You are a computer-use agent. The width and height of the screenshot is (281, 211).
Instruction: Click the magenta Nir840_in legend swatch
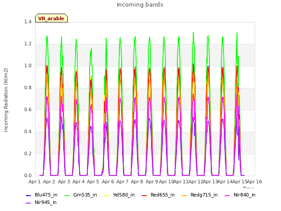click(227, 195)
